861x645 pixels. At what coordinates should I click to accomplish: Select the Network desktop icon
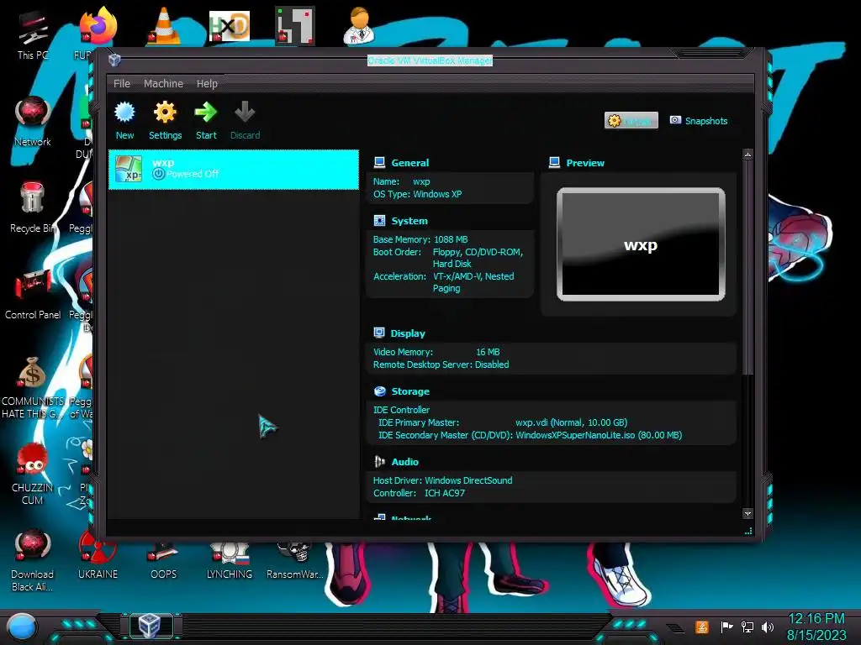[x=33, y=121]
